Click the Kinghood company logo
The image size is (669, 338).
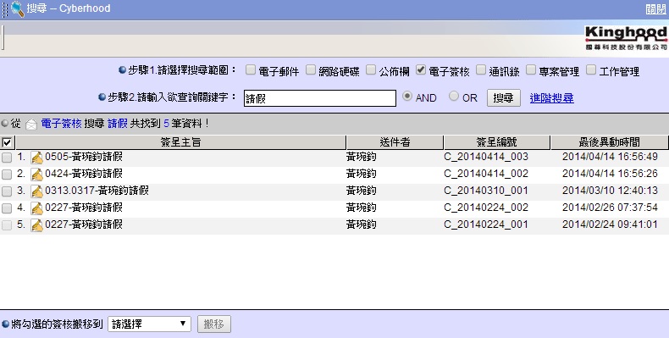pyautogui.click(x=626, y=38)
